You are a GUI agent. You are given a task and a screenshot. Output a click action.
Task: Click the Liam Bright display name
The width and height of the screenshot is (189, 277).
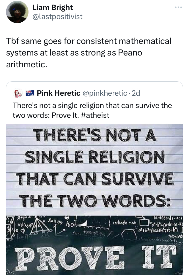53,8
